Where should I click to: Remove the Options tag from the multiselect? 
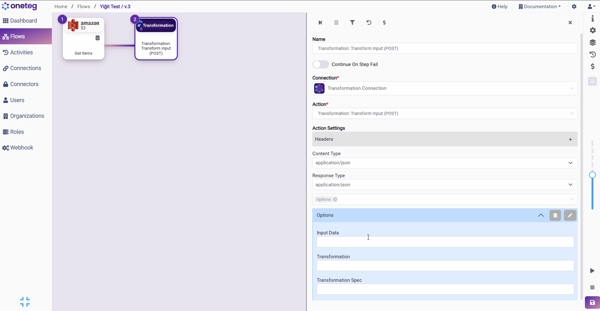335,199
